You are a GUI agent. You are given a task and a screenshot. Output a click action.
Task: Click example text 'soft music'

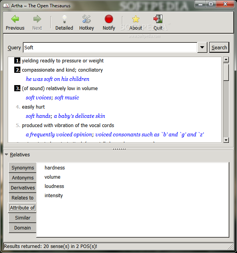click(x=67, y=97)
